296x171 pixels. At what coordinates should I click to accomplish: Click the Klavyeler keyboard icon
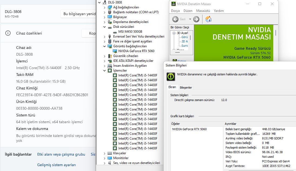pos(110,153)
